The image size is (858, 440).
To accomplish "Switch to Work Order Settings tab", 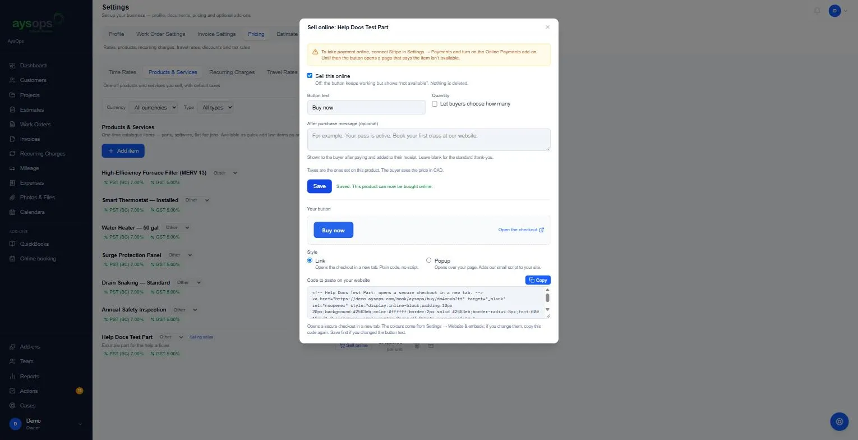I will point(160,34).
